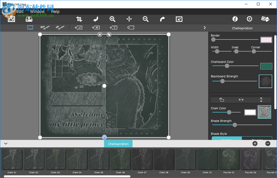The image size is (277, 178).
Task: Click the green Chalkboard Color swatch
Action: [x=266, y=66]
